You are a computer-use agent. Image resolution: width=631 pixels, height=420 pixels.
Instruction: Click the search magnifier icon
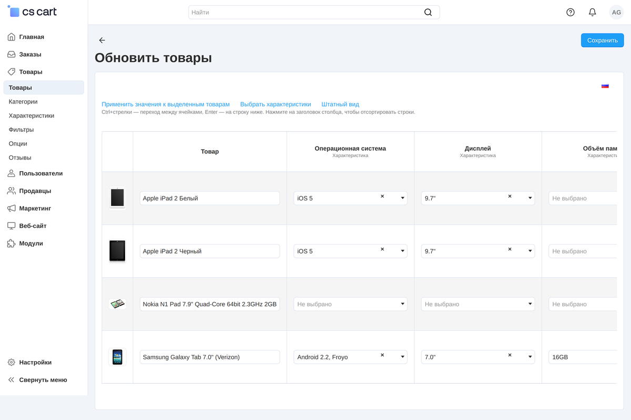(428, 13)
